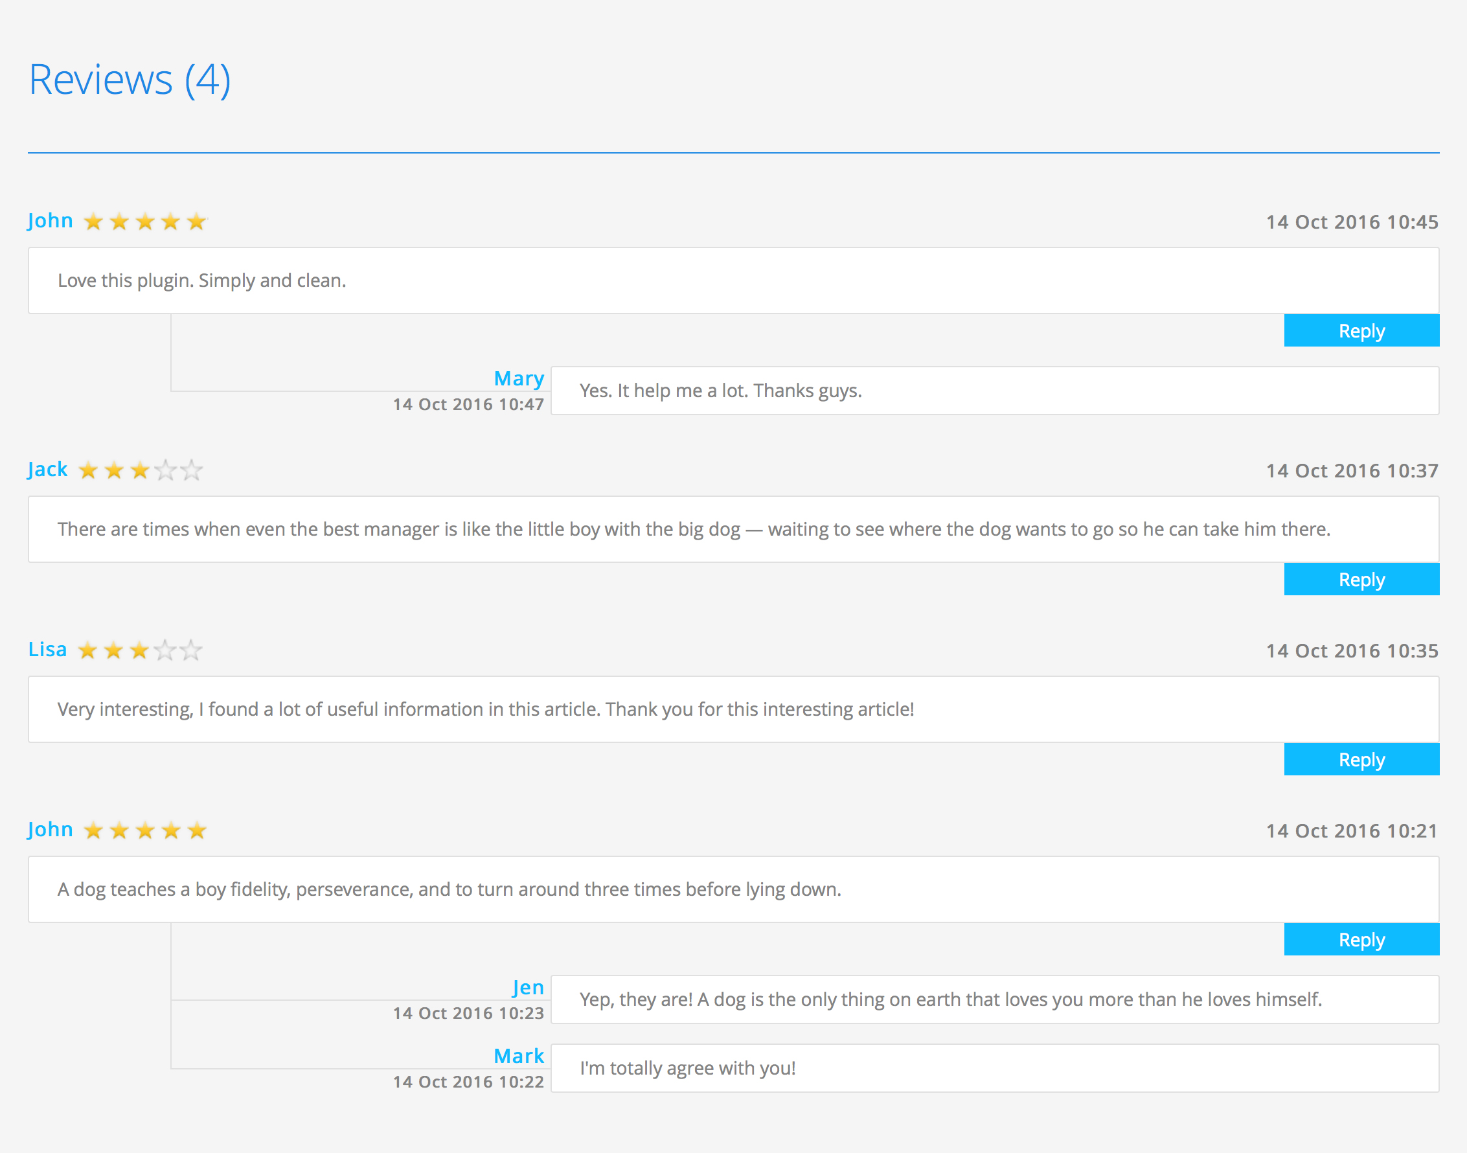Click Jack's reviewer name
The image size is (1467, 1153).
pos(48,469)
